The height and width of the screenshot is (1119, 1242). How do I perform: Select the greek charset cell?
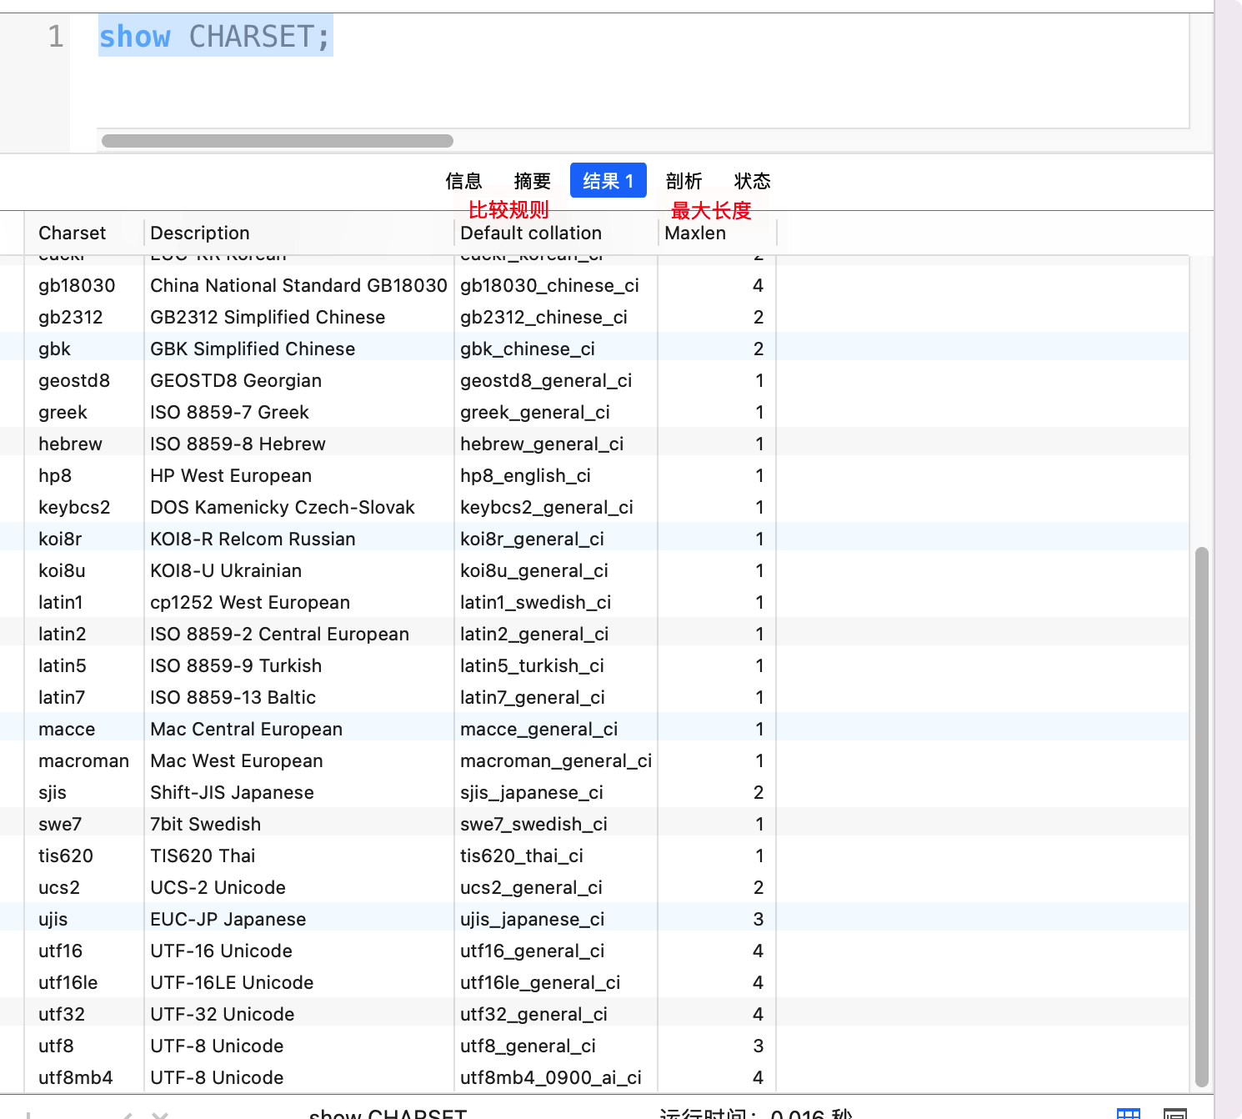tap(63, 412)
